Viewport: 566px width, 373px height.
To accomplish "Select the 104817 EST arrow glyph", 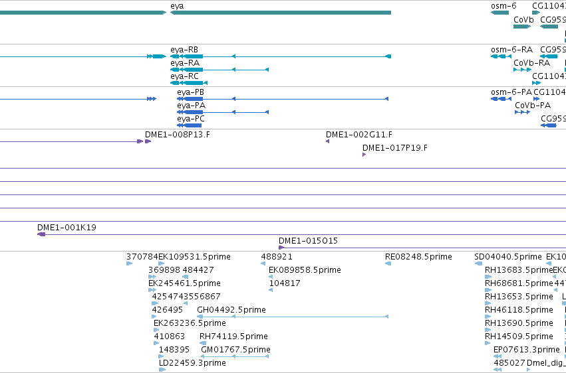I will pyautogui.click(x=271, y=290).
